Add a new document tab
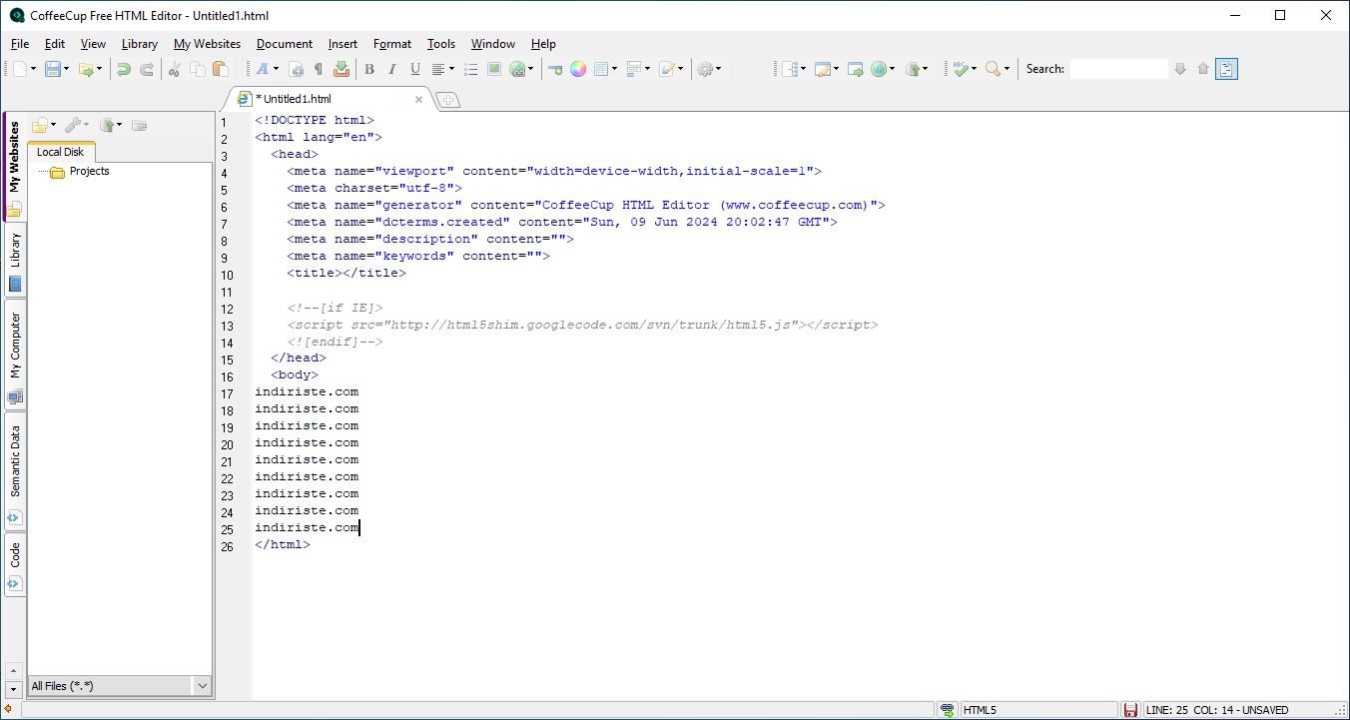Image resolution: width=1350 pixels, height=720 pixels. coord(448,100)
